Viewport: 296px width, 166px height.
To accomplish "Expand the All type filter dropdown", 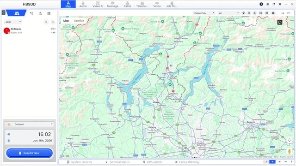I will click(228, 13).
